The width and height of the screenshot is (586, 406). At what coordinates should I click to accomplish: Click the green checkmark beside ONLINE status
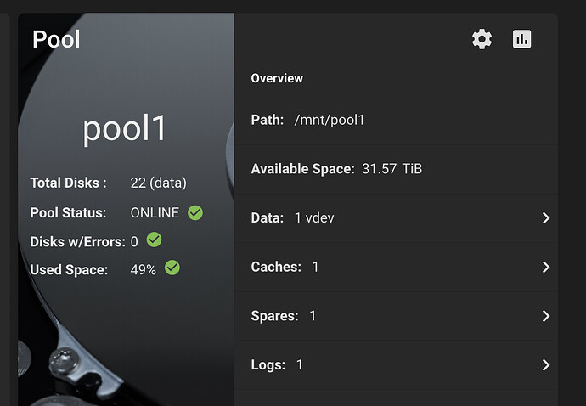click(195, 212)
